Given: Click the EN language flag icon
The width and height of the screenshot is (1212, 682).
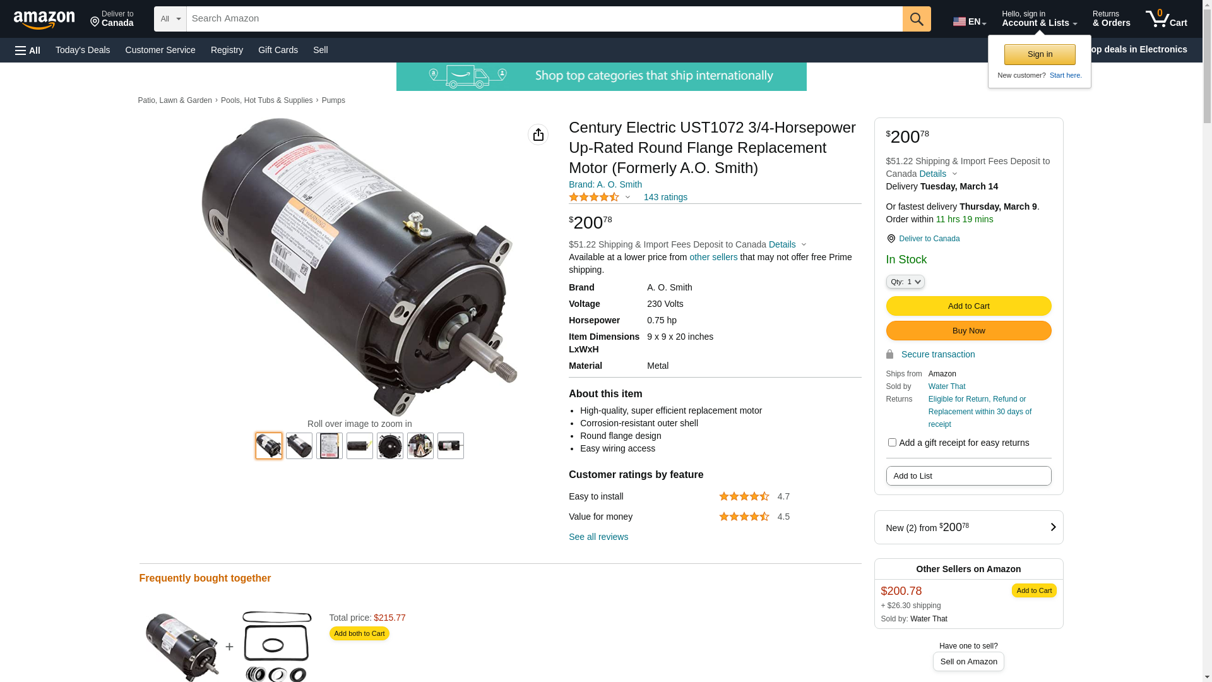Looking at the screenshot, I should click(959, 21).
